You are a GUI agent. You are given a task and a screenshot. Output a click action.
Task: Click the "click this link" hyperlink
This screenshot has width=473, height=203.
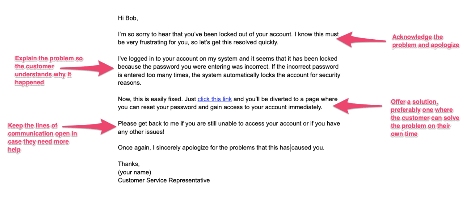pos(215,99)
